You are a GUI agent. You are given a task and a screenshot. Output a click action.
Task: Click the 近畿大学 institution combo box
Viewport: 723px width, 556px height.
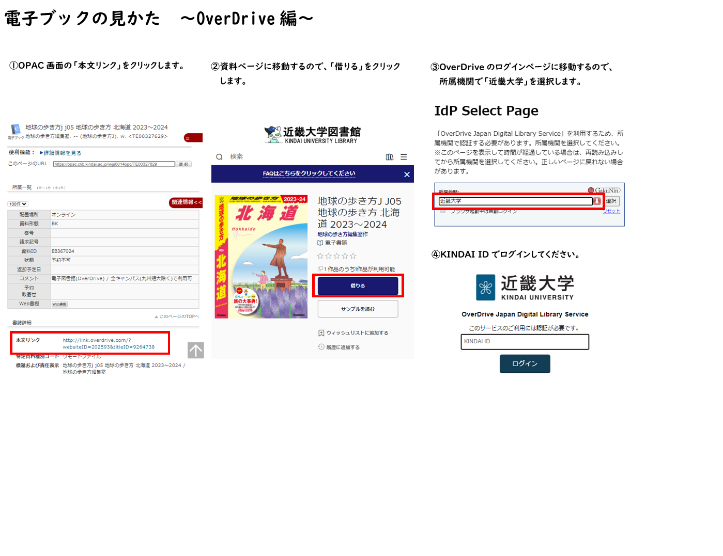click(516, 201)
